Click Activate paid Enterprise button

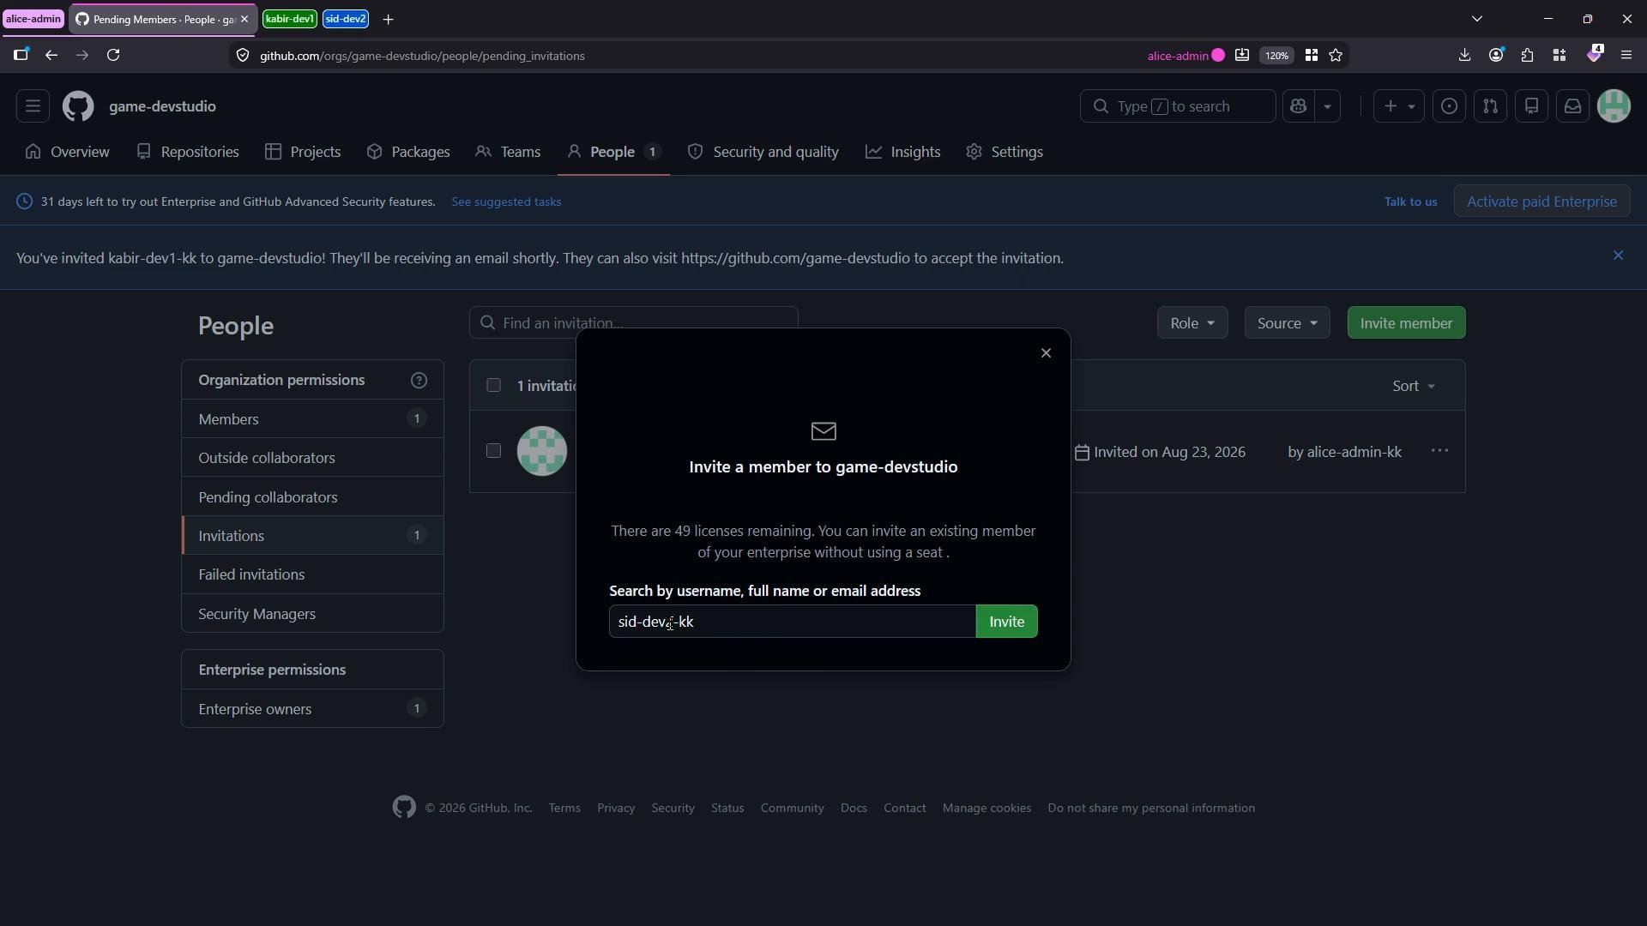point(1541,201)
